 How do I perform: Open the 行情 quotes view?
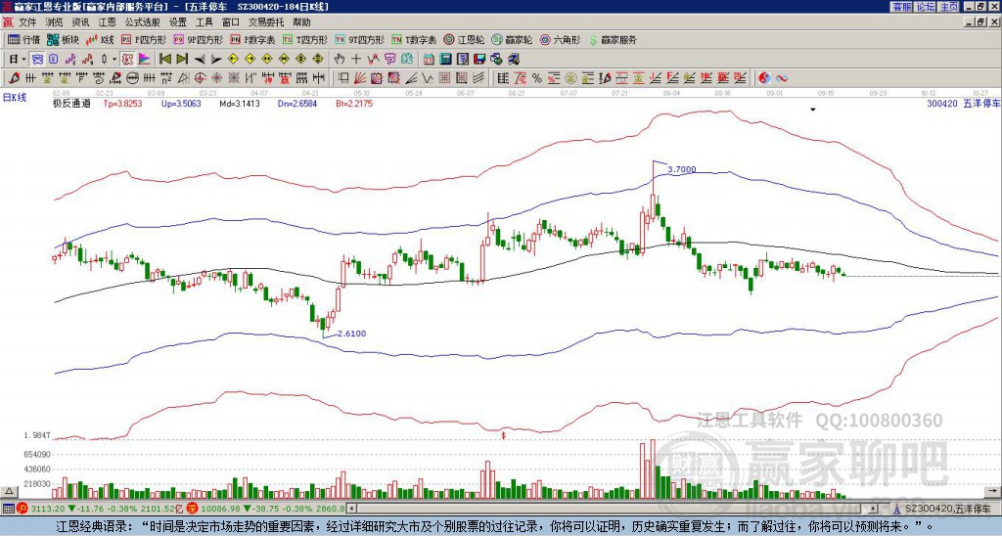(x=24, y=39)
